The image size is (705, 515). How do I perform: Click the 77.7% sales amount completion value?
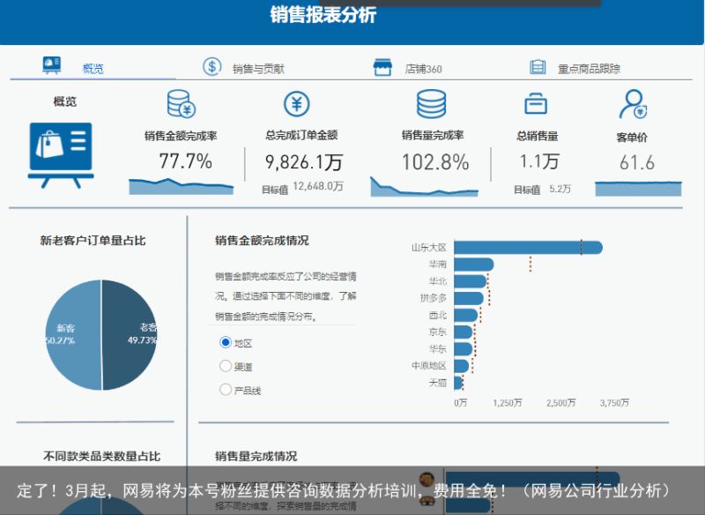(x=186, y=161)
